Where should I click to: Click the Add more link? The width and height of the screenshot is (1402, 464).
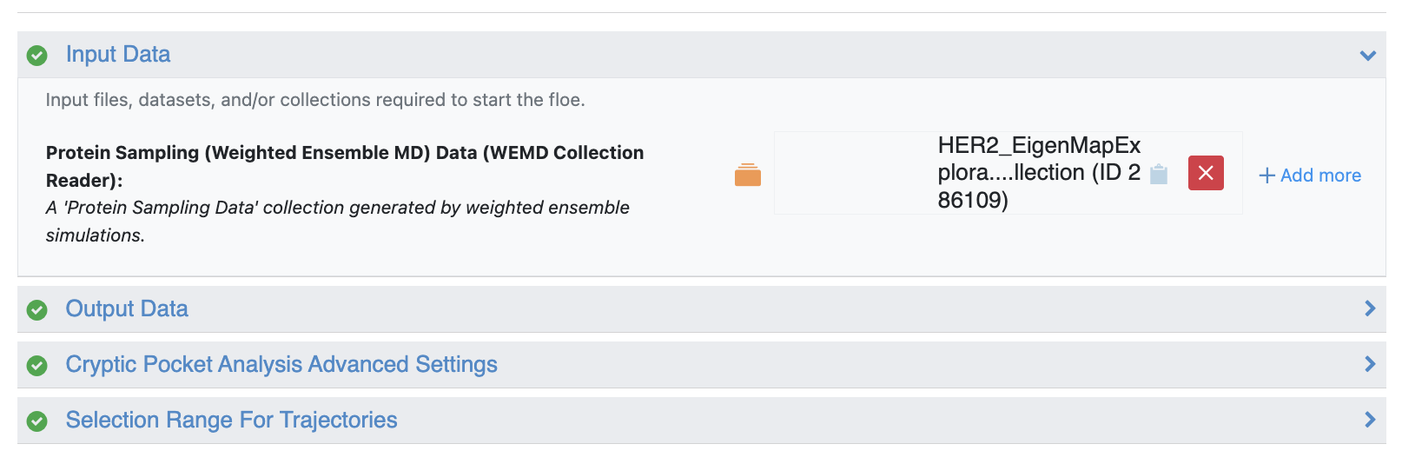[x=1310, y=176]
